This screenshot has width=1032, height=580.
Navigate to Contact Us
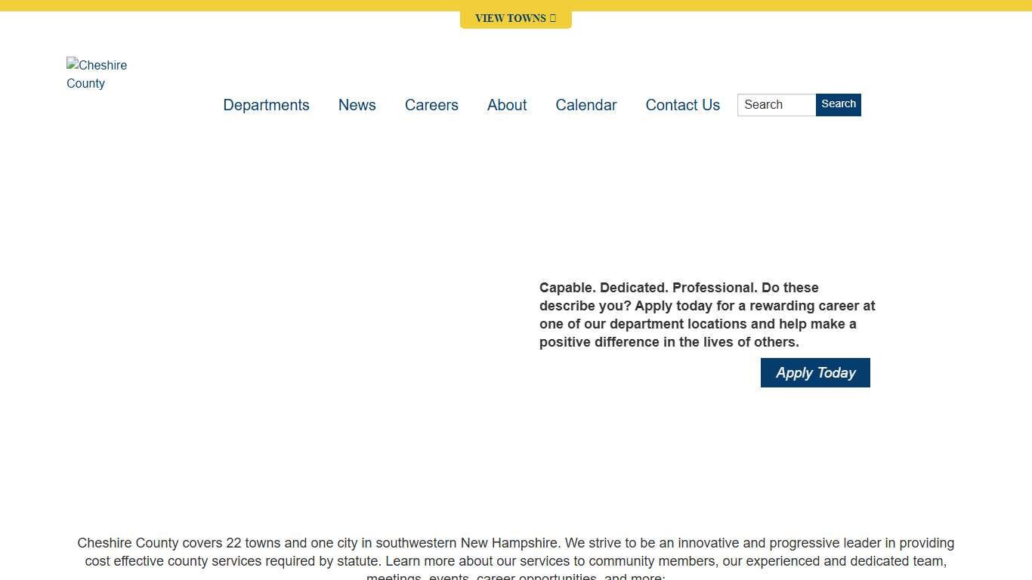coord(682,105)
